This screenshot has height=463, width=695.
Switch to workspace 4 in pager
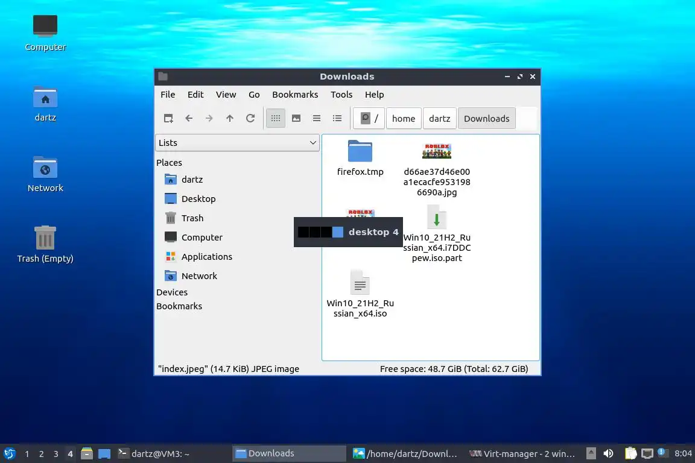coord(70,454)
